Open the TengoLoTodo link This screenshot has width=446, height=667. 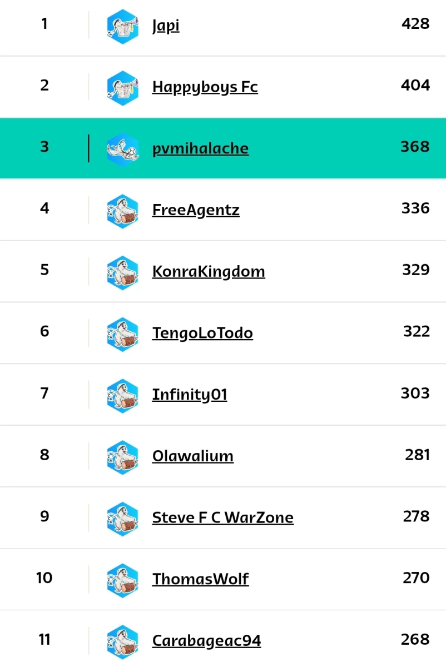pyautogui.click(x=202, y=333)
